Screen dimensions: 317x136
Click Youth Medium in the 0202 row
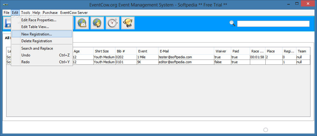coord(104,57)
